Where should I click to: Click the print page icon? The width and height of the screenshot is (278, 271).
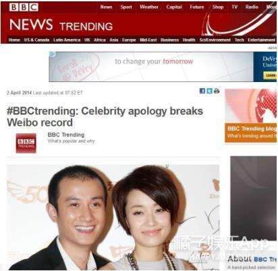tap(217, 91)
